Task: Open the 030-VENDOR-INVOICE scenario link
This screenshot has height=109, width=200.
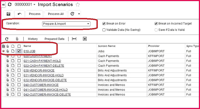Action: coord(39,70)
